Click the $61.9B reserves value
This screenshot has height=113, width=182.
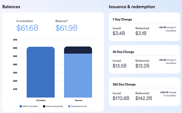(67, 28)
